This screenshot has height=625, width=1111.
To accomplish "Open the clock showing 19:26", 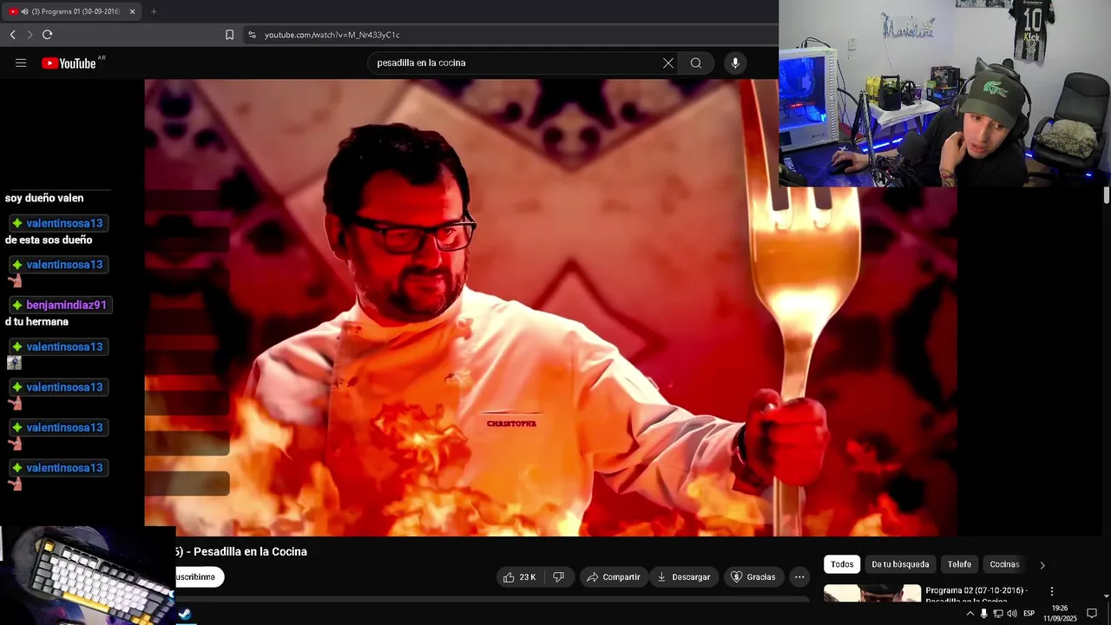I will tap(1060, 614).
